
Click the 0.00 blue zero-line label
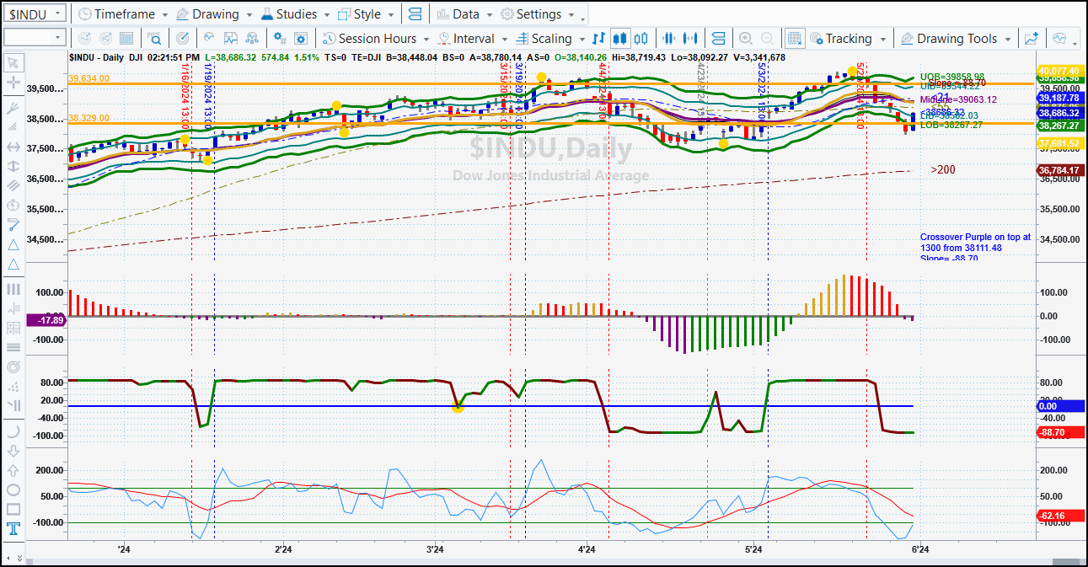point(1059,406)
